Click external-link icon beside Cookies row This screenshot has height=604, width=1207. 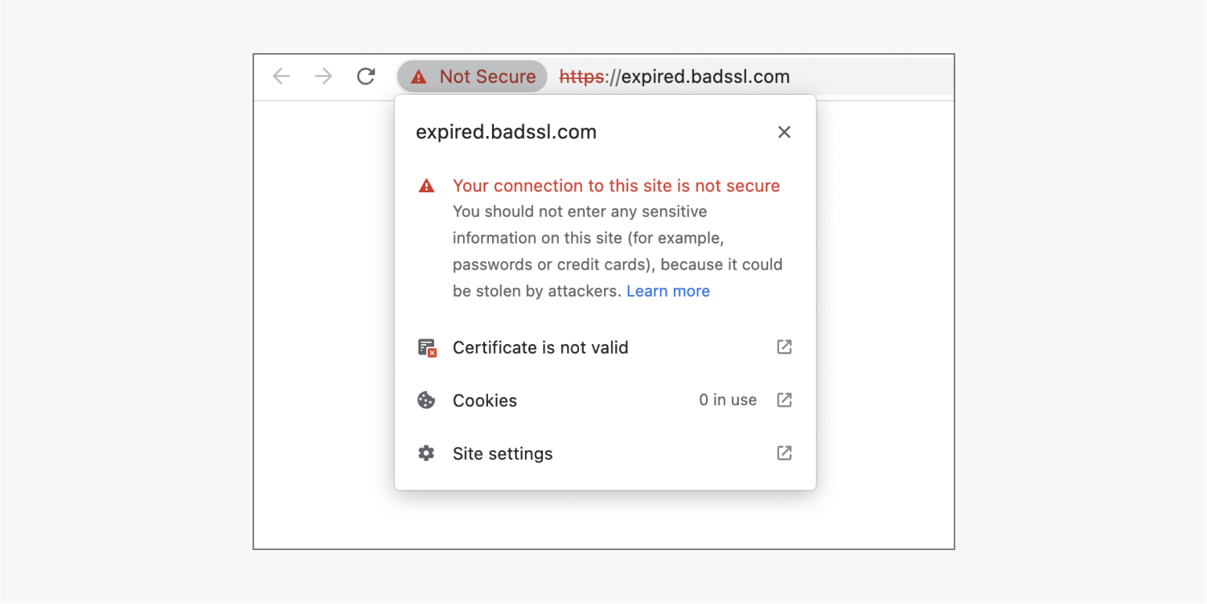click(x=784, y=400)
